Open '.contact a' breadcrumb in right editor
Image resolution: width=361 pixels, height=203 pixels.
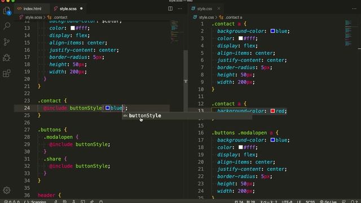point(234,17)
